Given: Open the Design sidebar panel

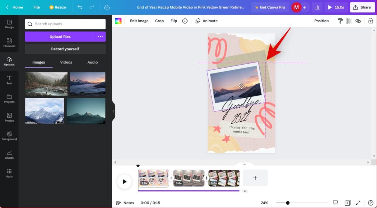Looking at the screenshot, I should click(9, 24).
